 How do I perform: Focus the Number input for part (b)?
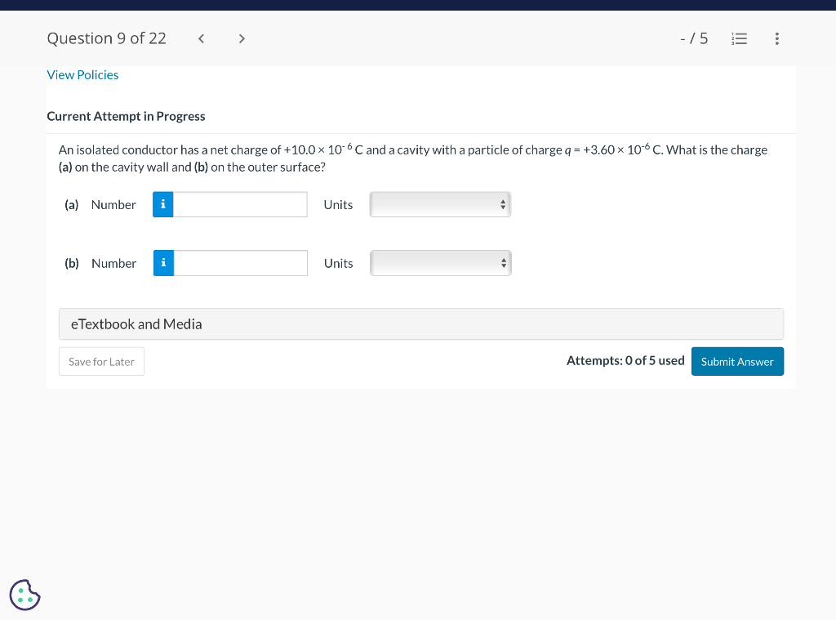click(241, 263)
